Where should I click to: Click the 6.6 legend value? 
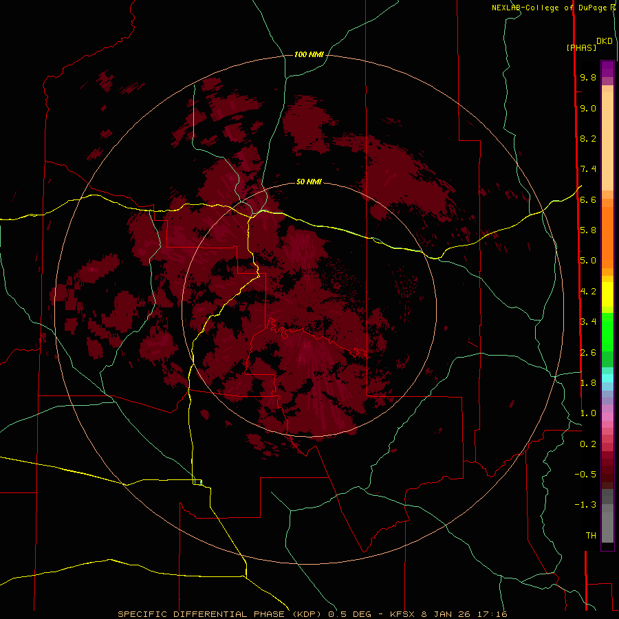pos(588,199)
